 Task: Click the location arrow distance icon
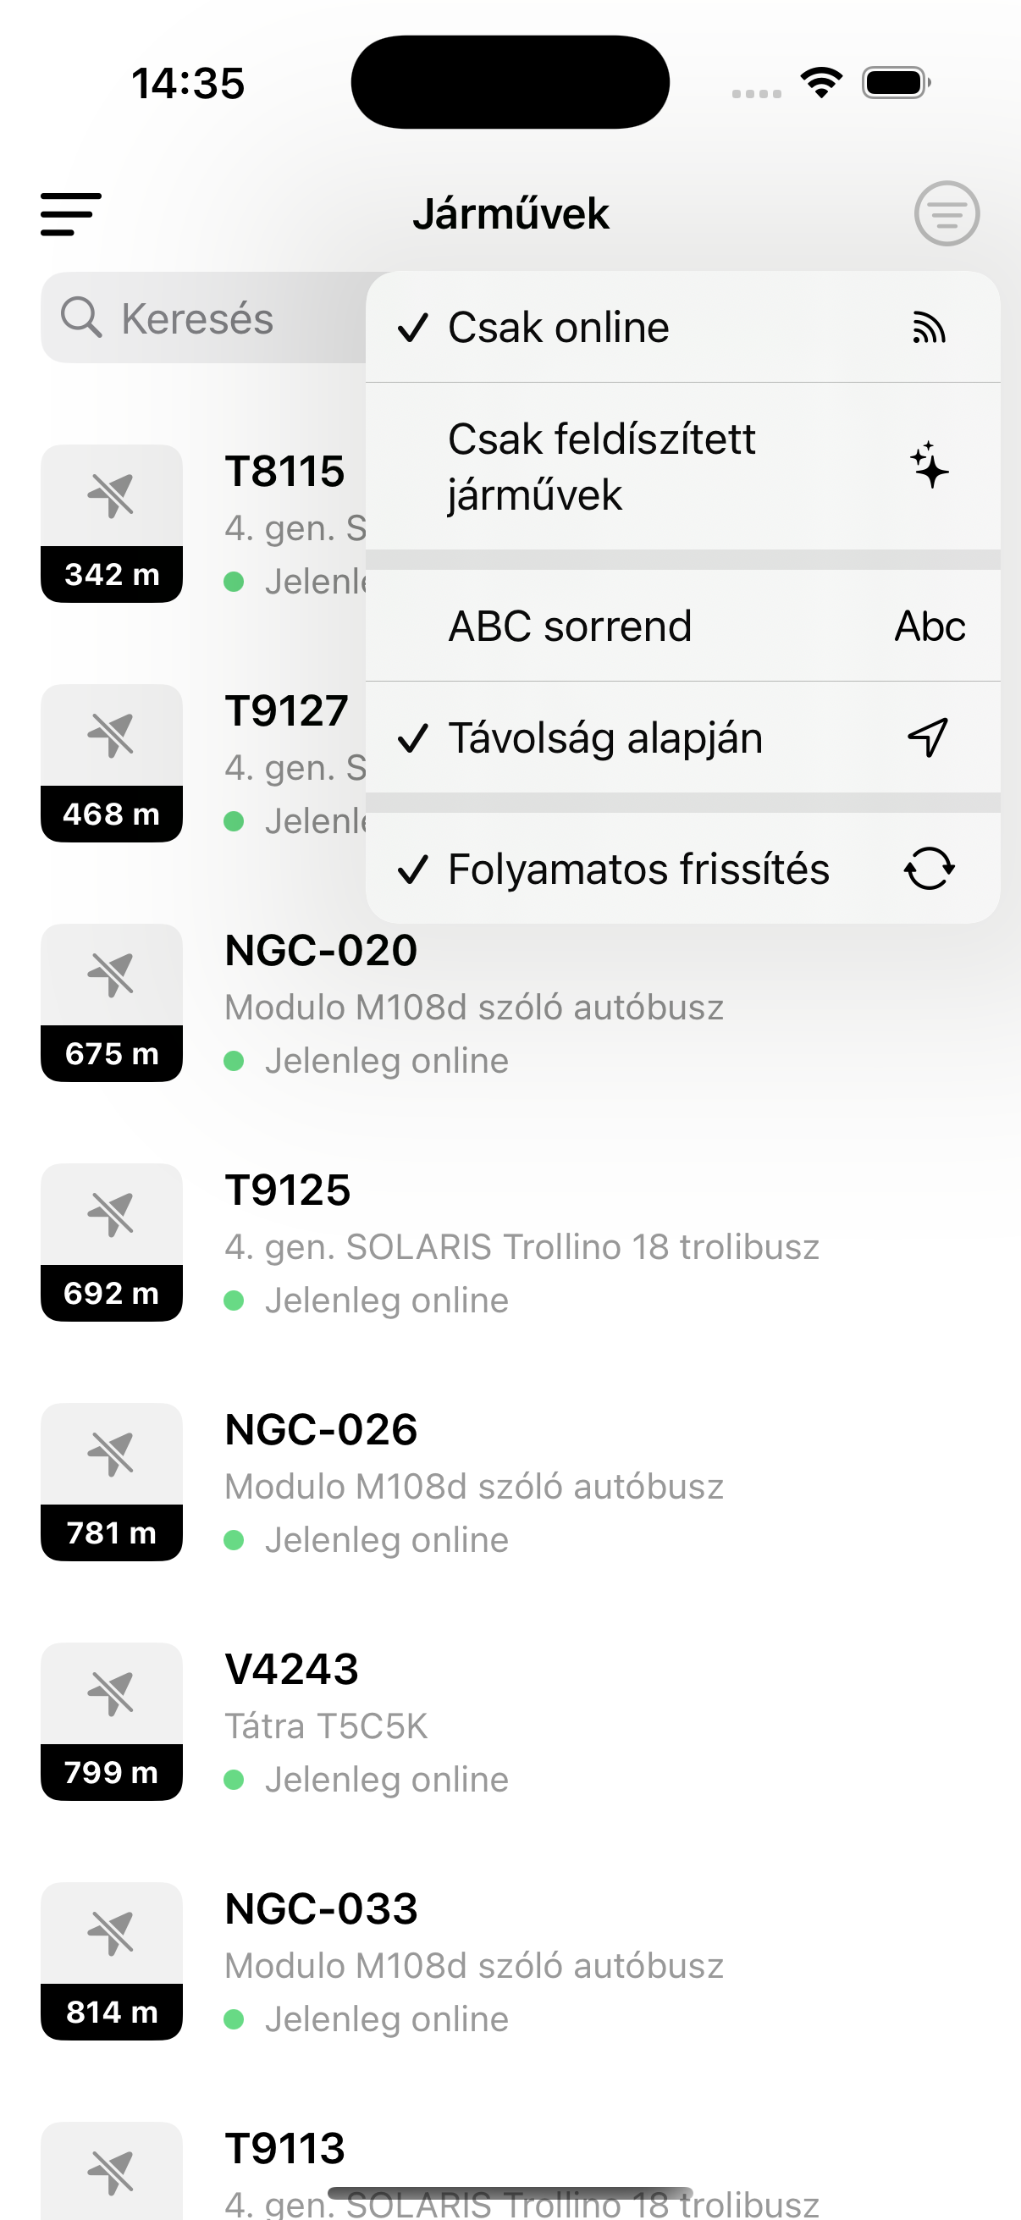coord(929,737)
